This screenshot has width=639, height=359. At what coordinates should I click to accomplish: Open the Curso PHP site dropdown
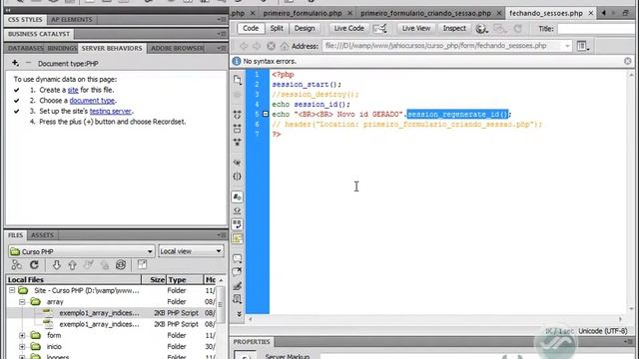point(82,251)
